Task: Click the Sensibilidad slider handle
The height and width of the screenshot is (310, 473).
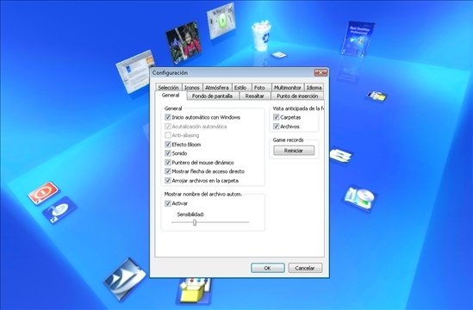Action: point(195,222)
